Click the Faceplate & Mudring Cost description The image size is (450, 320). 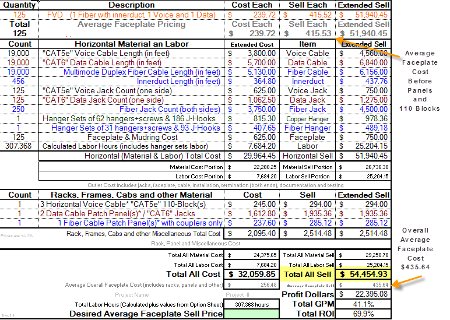[131, 137]
